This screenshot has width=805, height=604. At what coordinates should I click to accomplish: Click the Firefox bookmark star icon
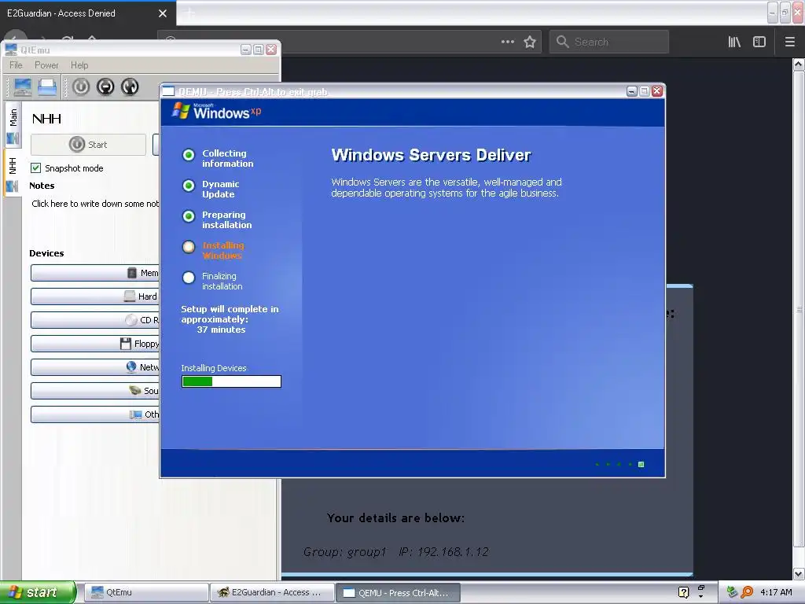(530, 42)
